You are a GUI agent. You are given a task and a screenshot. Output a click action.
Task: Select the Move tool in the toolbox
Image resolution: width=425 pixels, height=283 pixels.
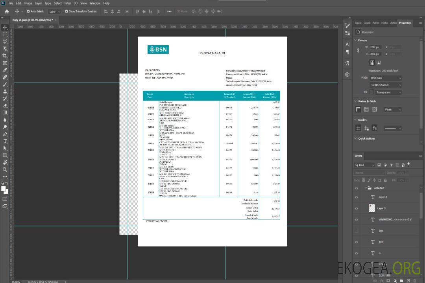point(5,28)
